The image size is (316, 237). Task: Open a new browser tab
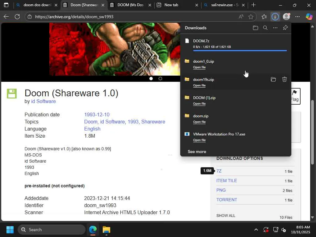click(254, 5)
